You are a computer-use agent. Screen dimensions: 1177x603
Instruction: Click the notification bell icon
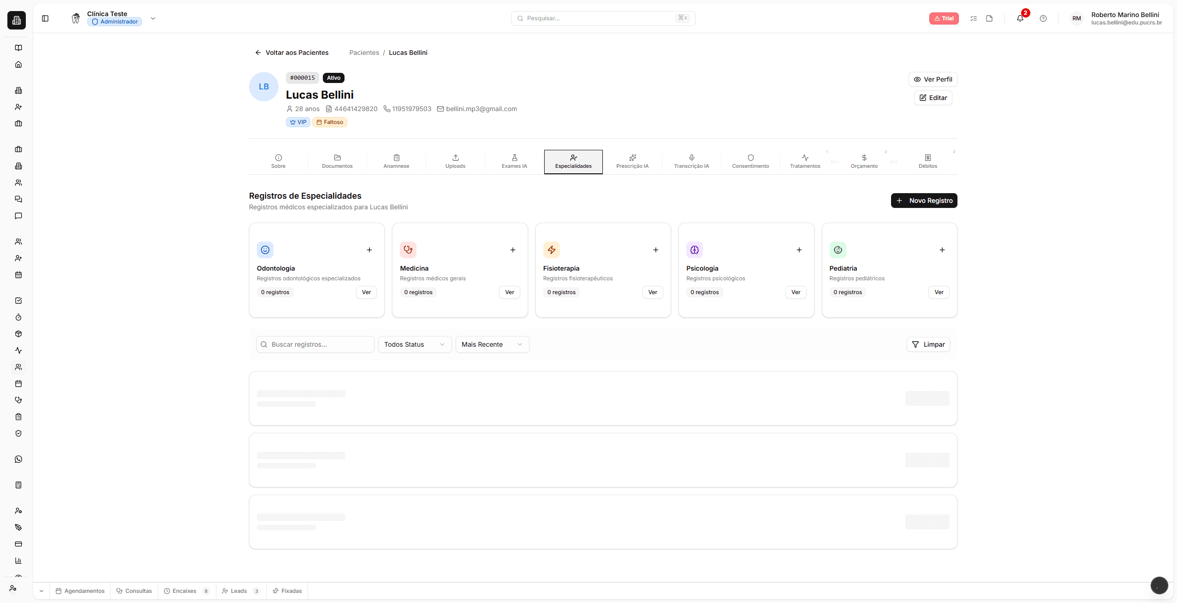(x=1020, y=18)
